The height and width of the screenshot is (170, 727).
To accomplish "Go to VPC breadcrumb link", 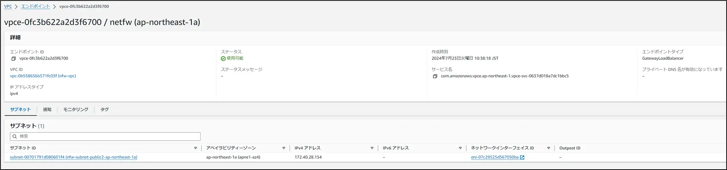I will 8,7.
